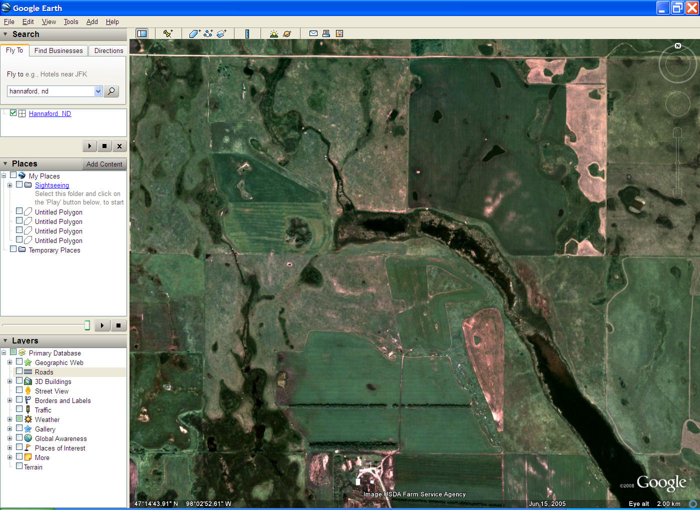Viewport: 700px width, 510px height.
Task: Click the Places of Interest flag icon
Action: (28, 447)
